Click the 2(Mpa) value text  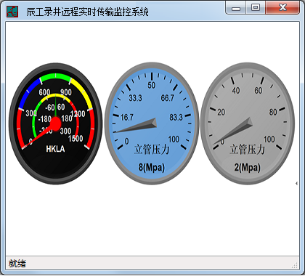[247, 167]
